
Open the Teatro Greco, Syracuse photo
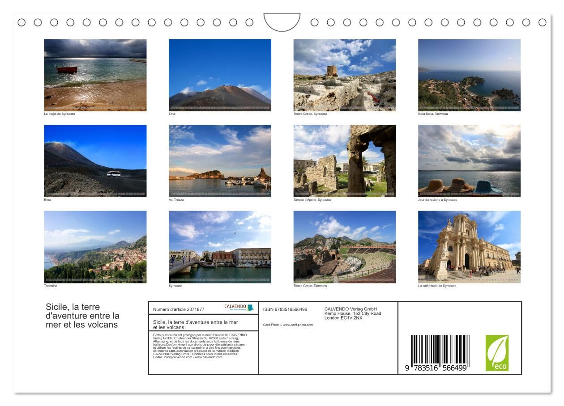(x=344, y=75)
